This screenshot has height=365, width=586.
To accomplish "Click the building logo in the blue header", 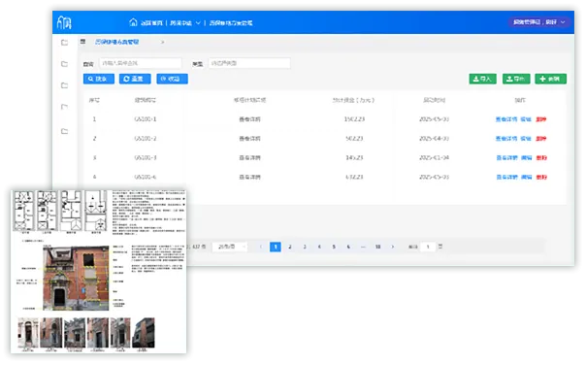I will click(64, 23).
